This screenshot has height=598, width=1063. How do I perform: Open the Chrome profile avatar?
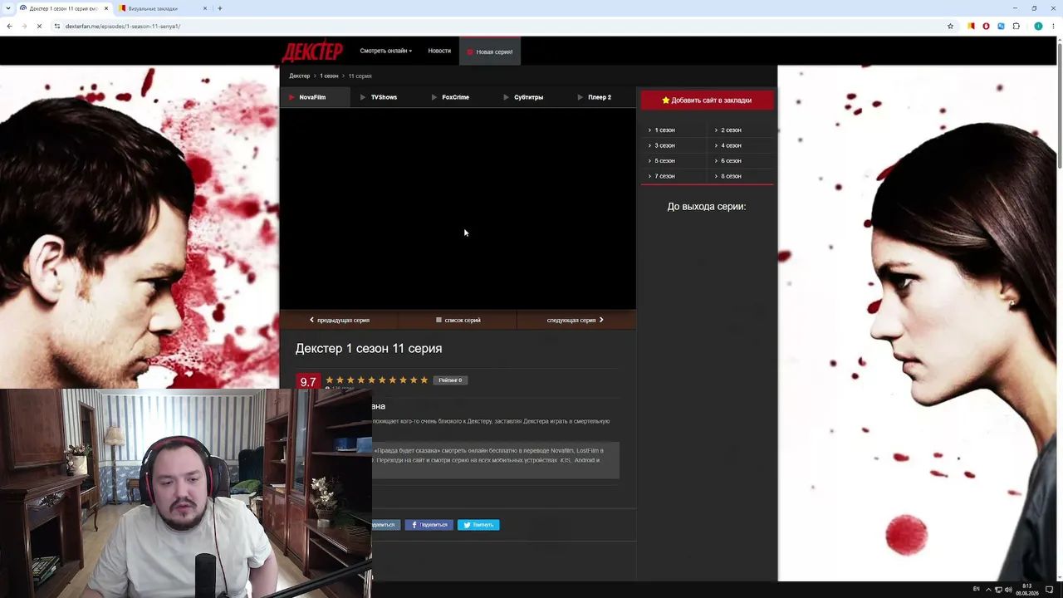pyautogui.click(x=1038, y=26)
